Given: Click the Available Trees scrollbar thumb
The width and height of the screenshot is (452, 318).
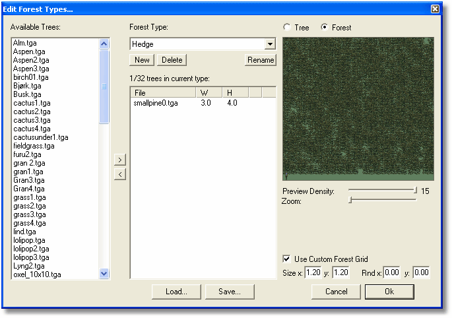Looking at the screenshot, I should pos(104,86).
